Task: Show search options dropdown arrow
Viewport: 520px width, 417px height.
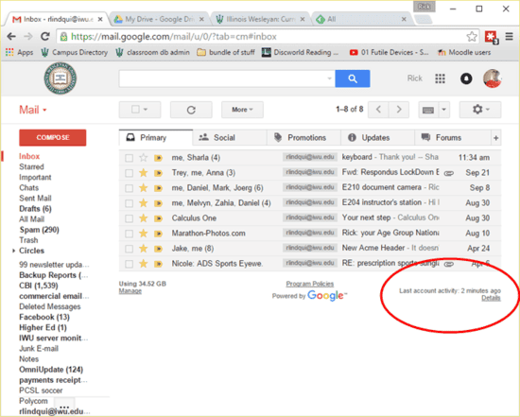Action: tap(329, 78)
